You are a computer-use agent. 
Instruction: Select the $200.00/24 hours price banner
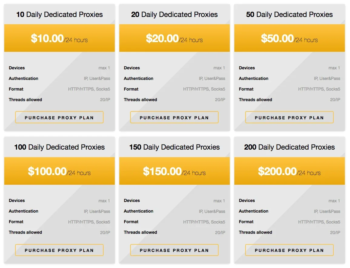[x=289, y=171]
